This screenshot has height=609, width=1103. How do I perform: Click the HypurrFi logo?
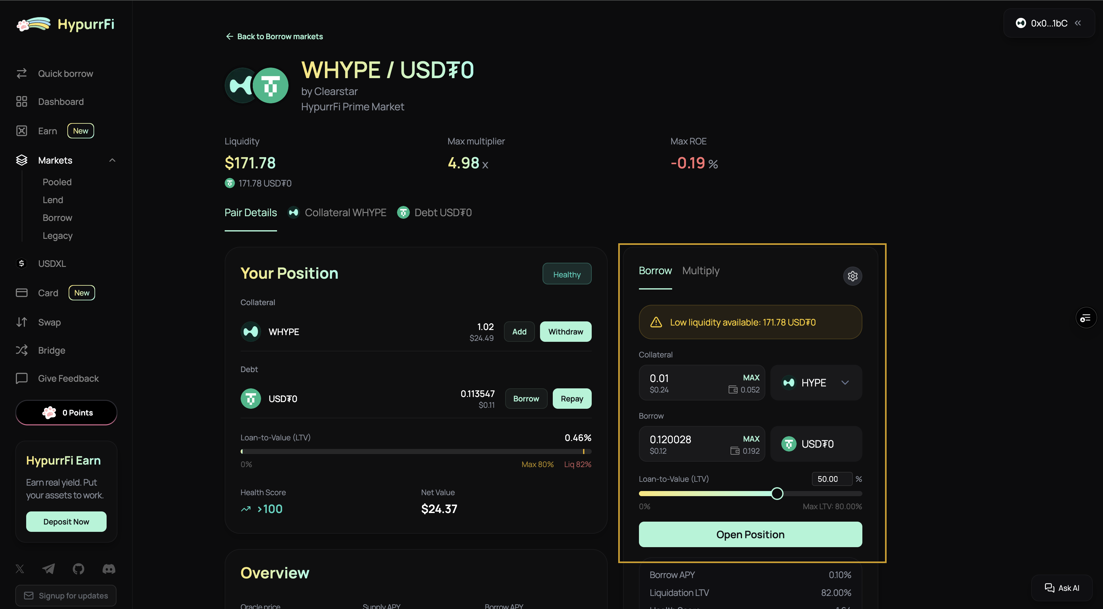point(65,24)
